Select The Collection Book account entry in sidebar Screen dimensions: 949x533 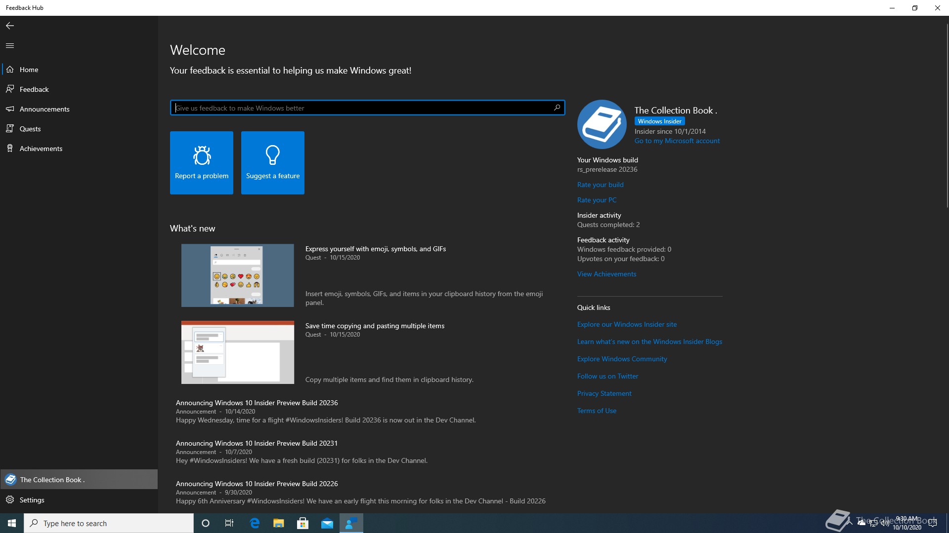tap(79, 479)
